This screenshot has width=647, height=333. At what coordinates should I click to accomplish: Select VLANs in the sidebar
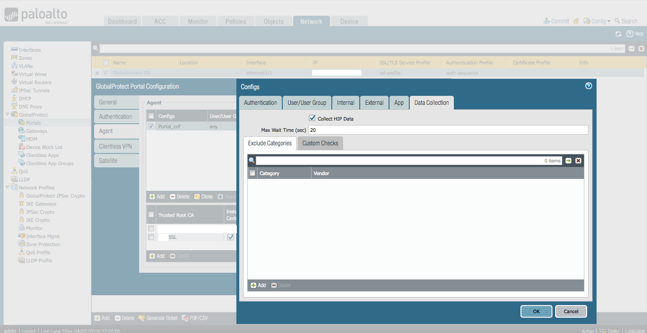(x=26, y=66)
